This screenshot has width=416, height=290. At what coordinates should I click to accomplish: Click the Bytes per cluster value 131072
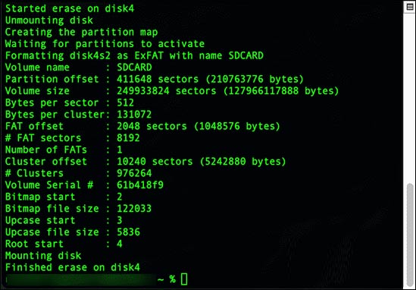(x=134, y=115)
